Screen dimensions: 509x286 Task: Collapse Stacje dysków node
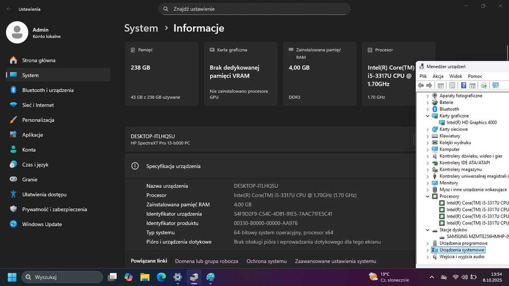[x=428, y=230]
